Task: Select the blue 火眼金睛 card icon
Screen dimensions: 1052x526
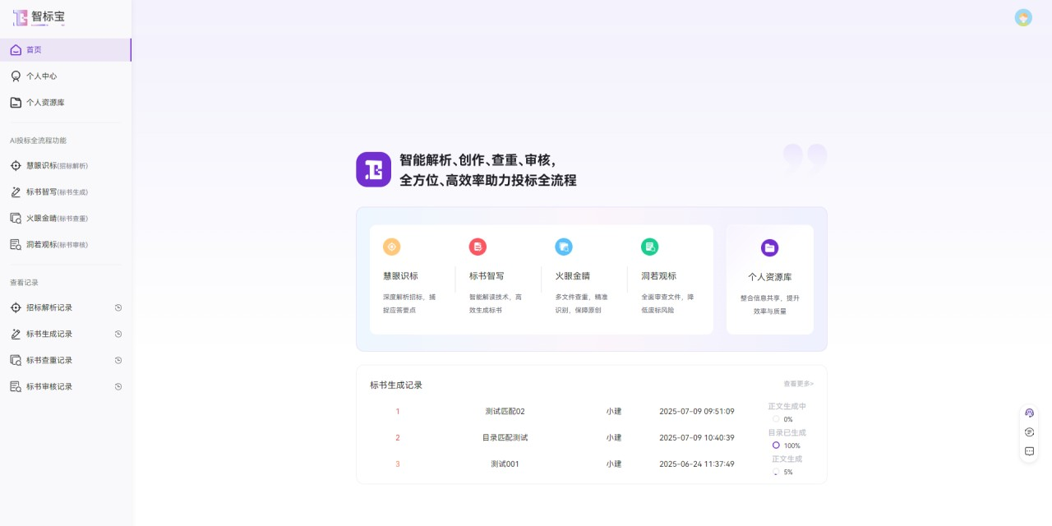Action: 564,247
